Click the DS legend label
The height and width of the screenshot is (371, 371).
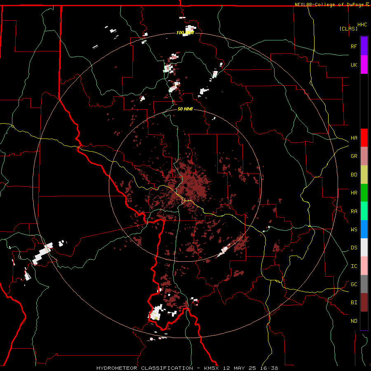pos(354,247)
